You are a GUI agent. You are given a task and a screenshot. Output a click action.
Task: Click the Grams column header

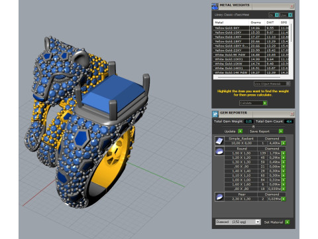257,23
